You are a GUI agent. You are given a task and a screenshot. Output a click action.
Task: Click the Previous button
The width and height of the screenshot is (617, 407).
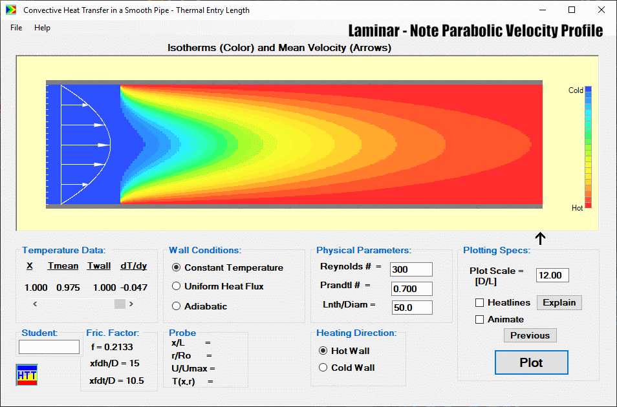[x=530, y=335]
